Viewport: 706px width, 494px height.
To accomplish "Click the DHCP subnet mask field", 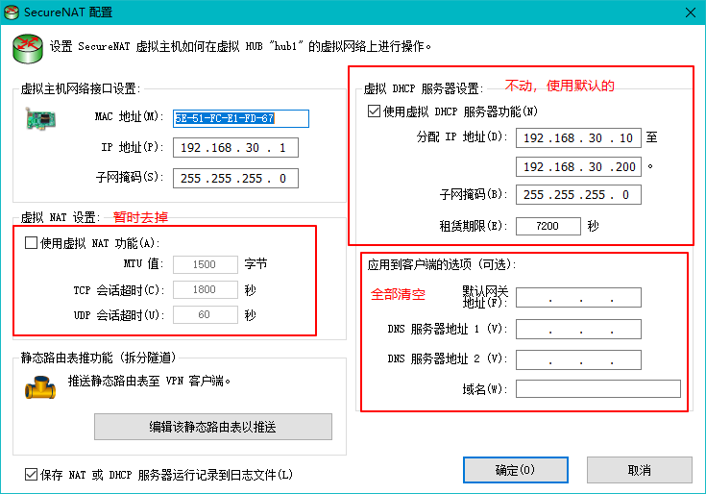I will [x=578, y=194].
